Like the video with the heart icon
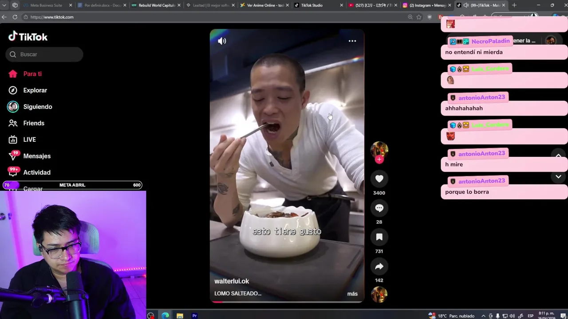 [x=379, y=179]
